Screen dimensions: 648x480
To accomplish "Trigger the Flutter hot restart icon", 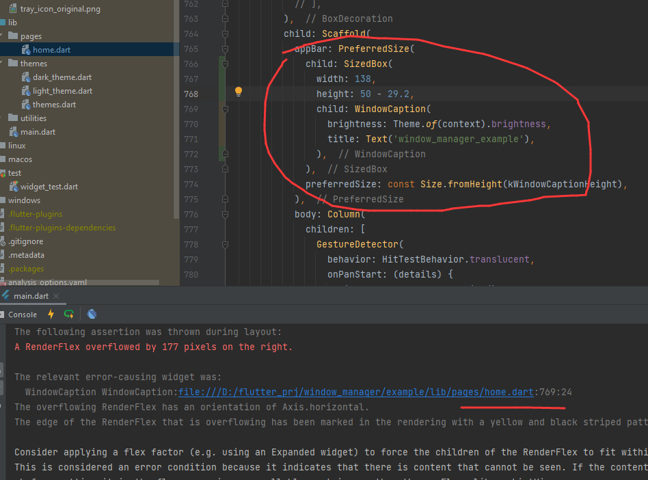I will click(68, 314).
